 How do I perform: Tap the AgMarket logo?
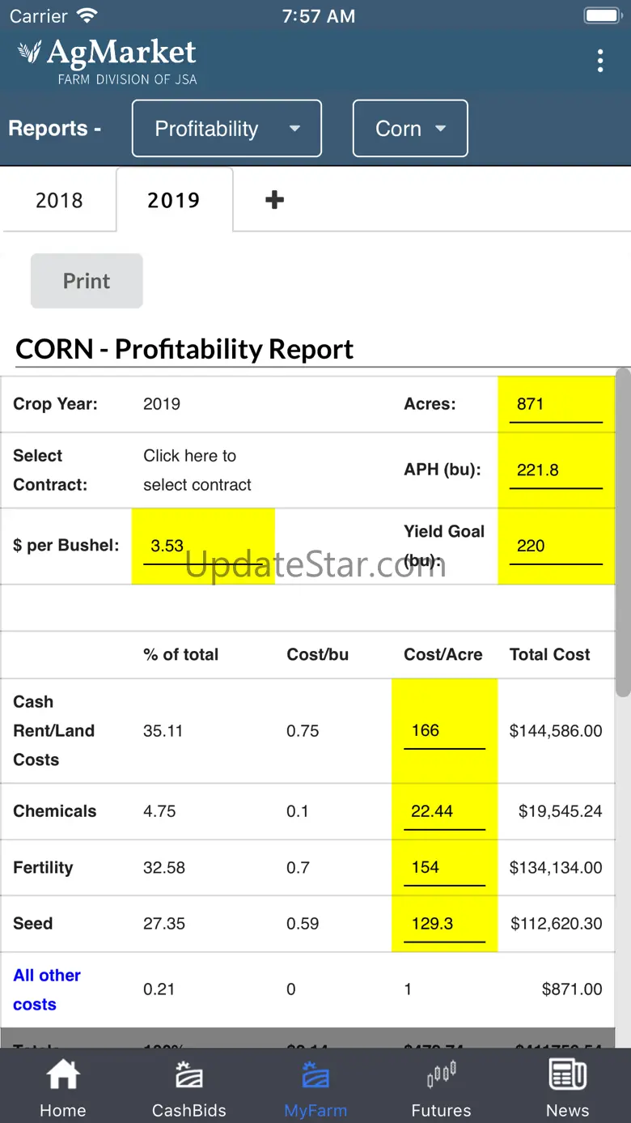pos(108,61)
